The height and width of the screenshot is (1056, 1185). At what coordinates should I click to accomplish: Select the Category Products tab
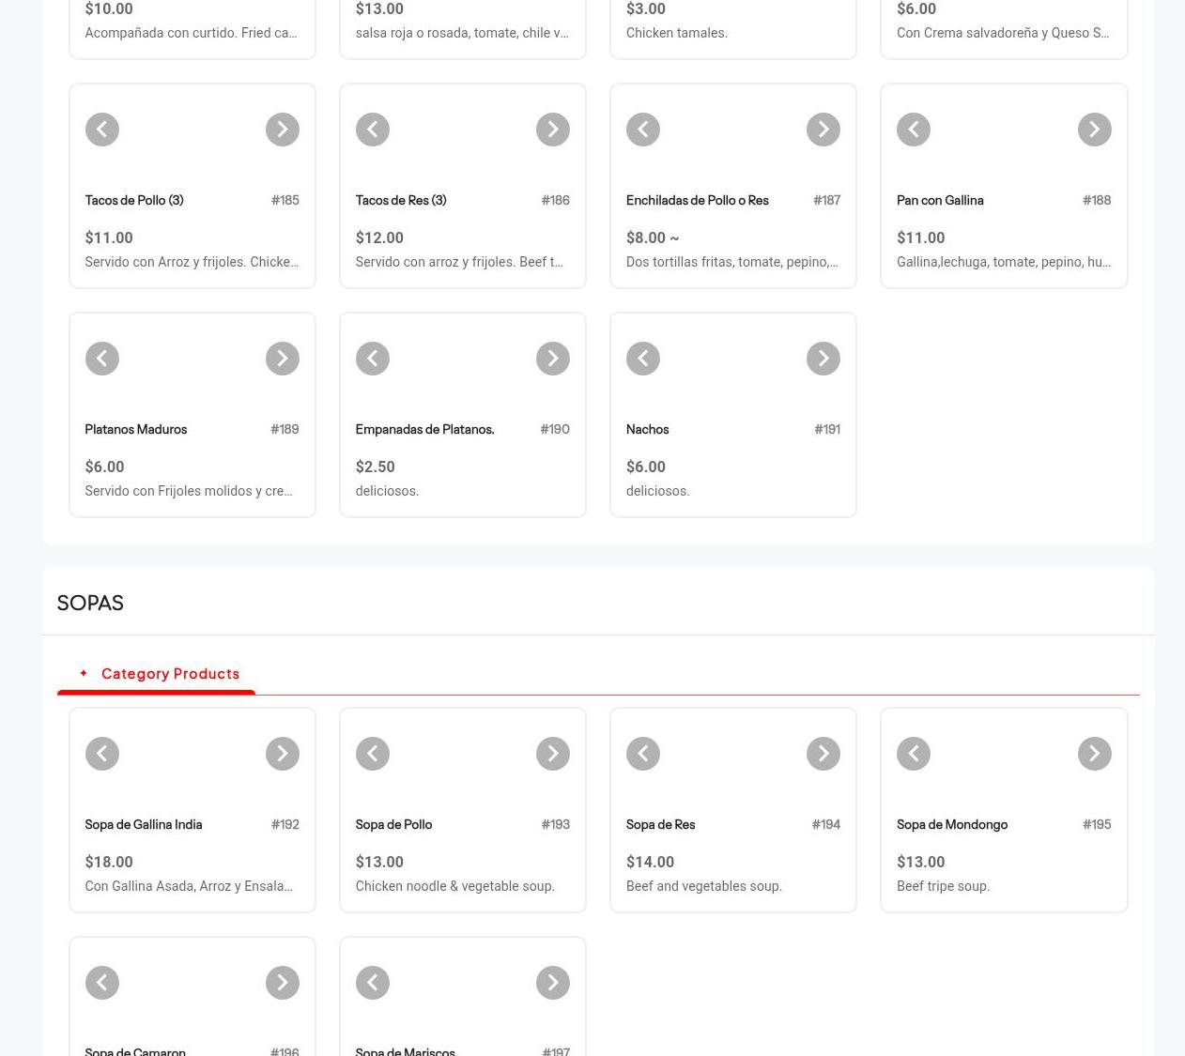point(169,674)
